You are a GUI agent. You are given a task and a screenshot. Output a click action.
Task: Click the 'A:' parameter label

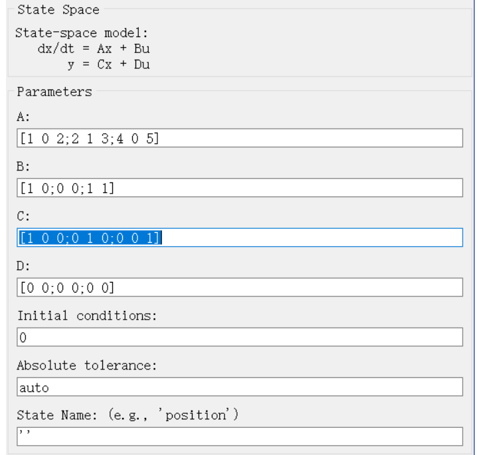[23, 117]
